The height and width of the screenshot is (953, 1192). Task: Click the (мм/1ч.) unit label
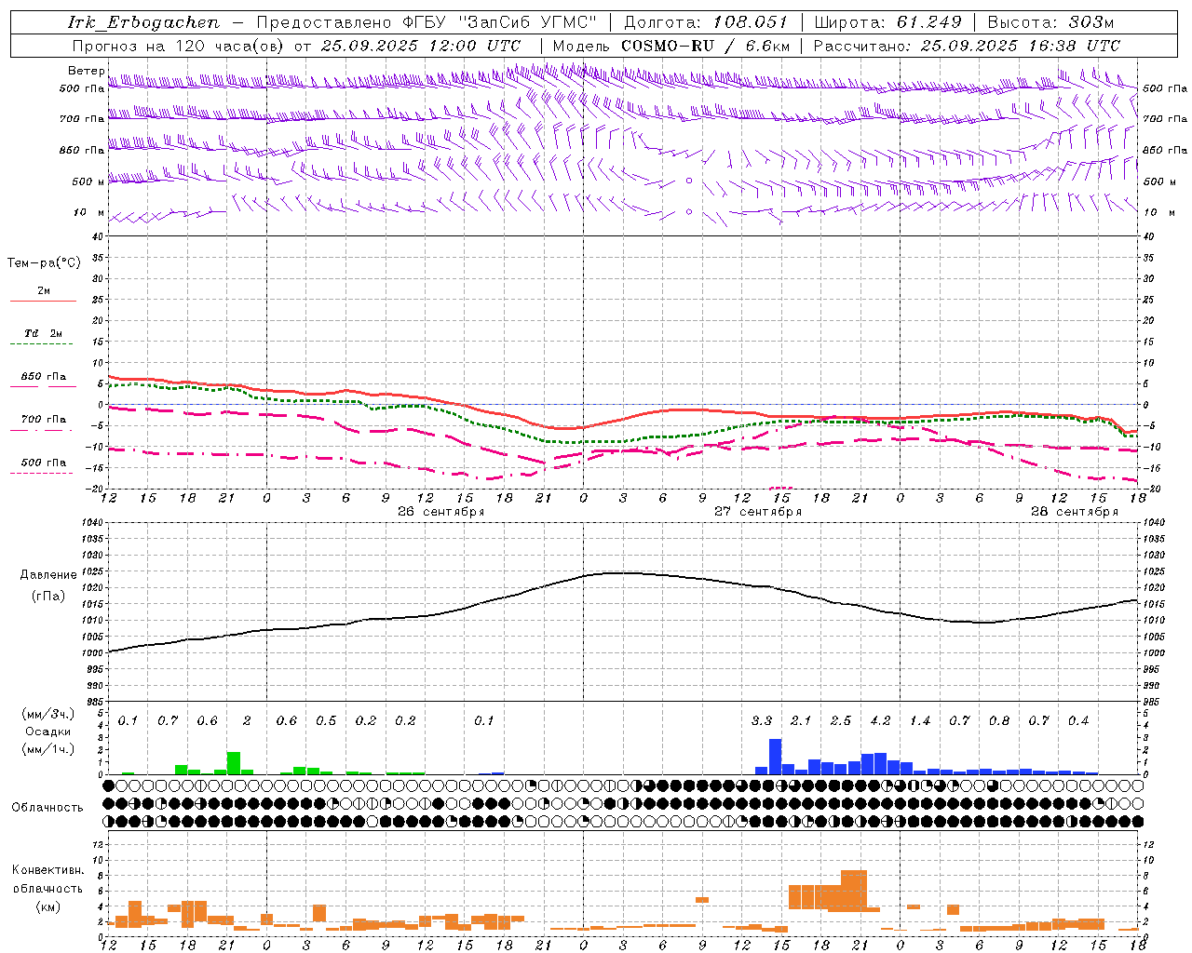coord(47,749)
